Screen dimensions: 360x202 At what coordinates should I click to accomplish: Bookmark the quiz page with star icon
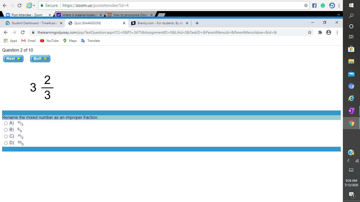(x=309, y=32)
